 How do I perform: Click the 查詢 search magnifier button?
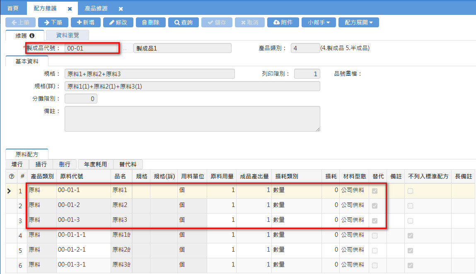(x=183, y=22)
